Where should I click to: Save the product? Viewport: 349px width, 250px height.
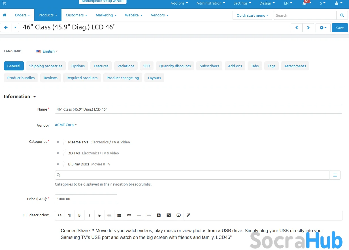pyautogui.click(x=340, y=28)
